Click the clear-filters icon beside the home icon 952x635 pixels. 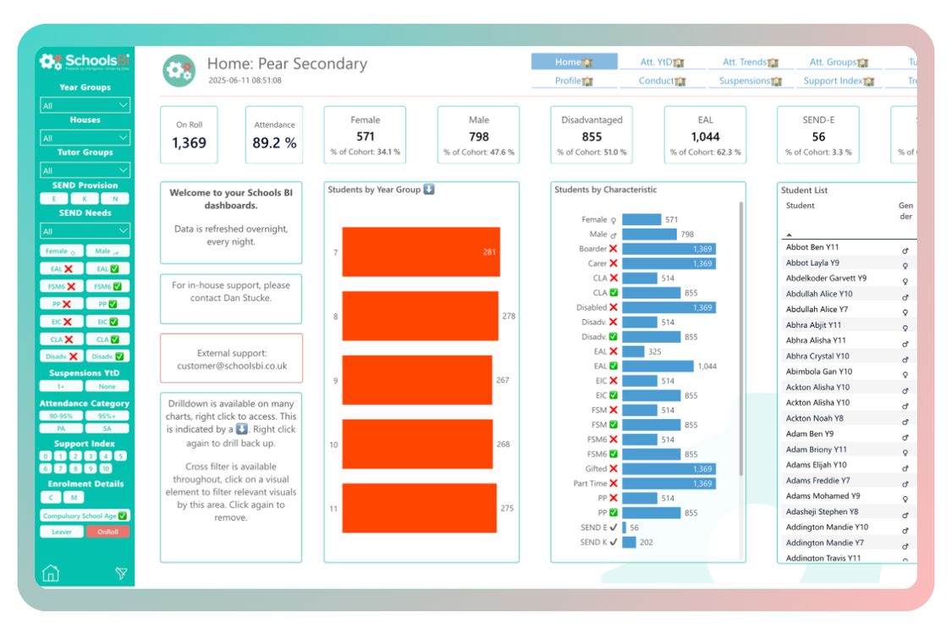pos(120,574)
